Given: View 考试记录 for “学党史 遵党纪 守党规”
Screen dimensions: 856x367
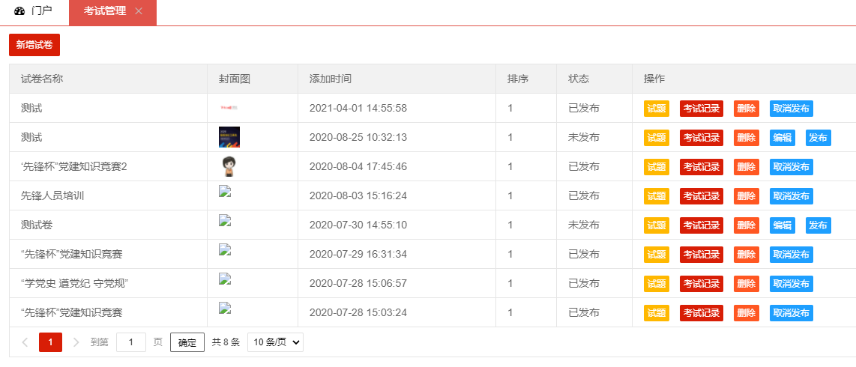Looking at the screenshot, I should click(x=701, y=284).
